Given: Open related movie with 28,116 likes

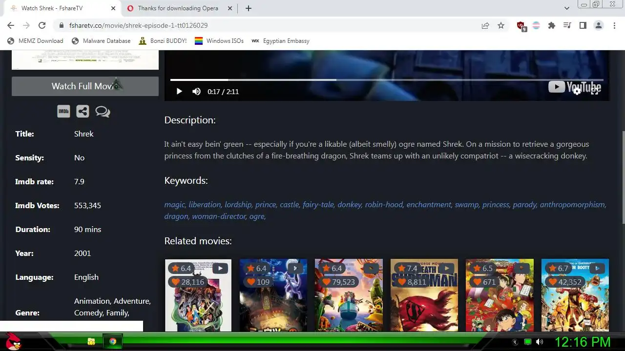Looking at the screenshot, I should (x=198, y=295).
